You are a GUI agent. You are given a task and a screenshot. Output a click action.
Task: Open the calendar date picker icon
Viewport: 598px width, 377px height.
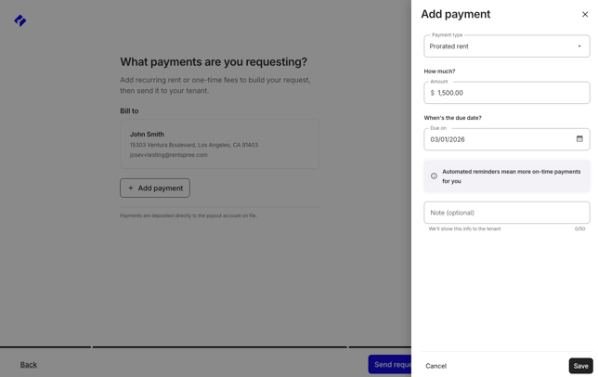579,139
